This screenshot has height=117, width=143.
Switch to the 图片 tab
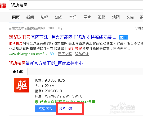(87, 17)
